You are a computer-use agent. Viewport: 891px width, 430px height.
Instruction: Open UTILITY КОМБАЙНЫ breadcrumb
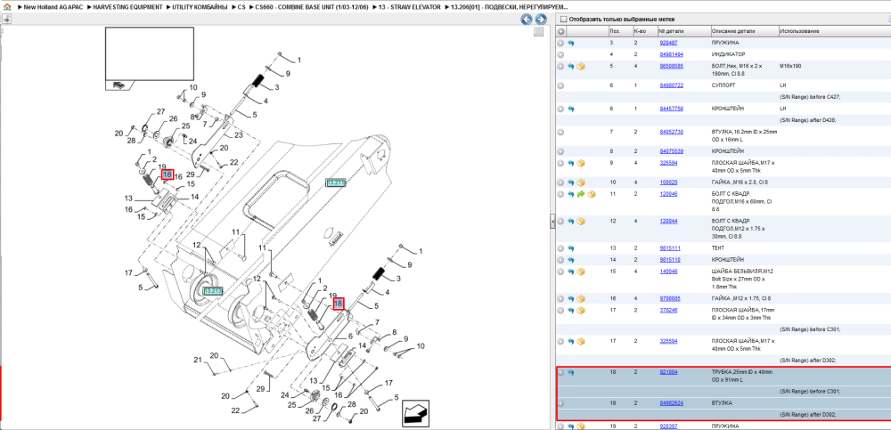click(200, 7)
